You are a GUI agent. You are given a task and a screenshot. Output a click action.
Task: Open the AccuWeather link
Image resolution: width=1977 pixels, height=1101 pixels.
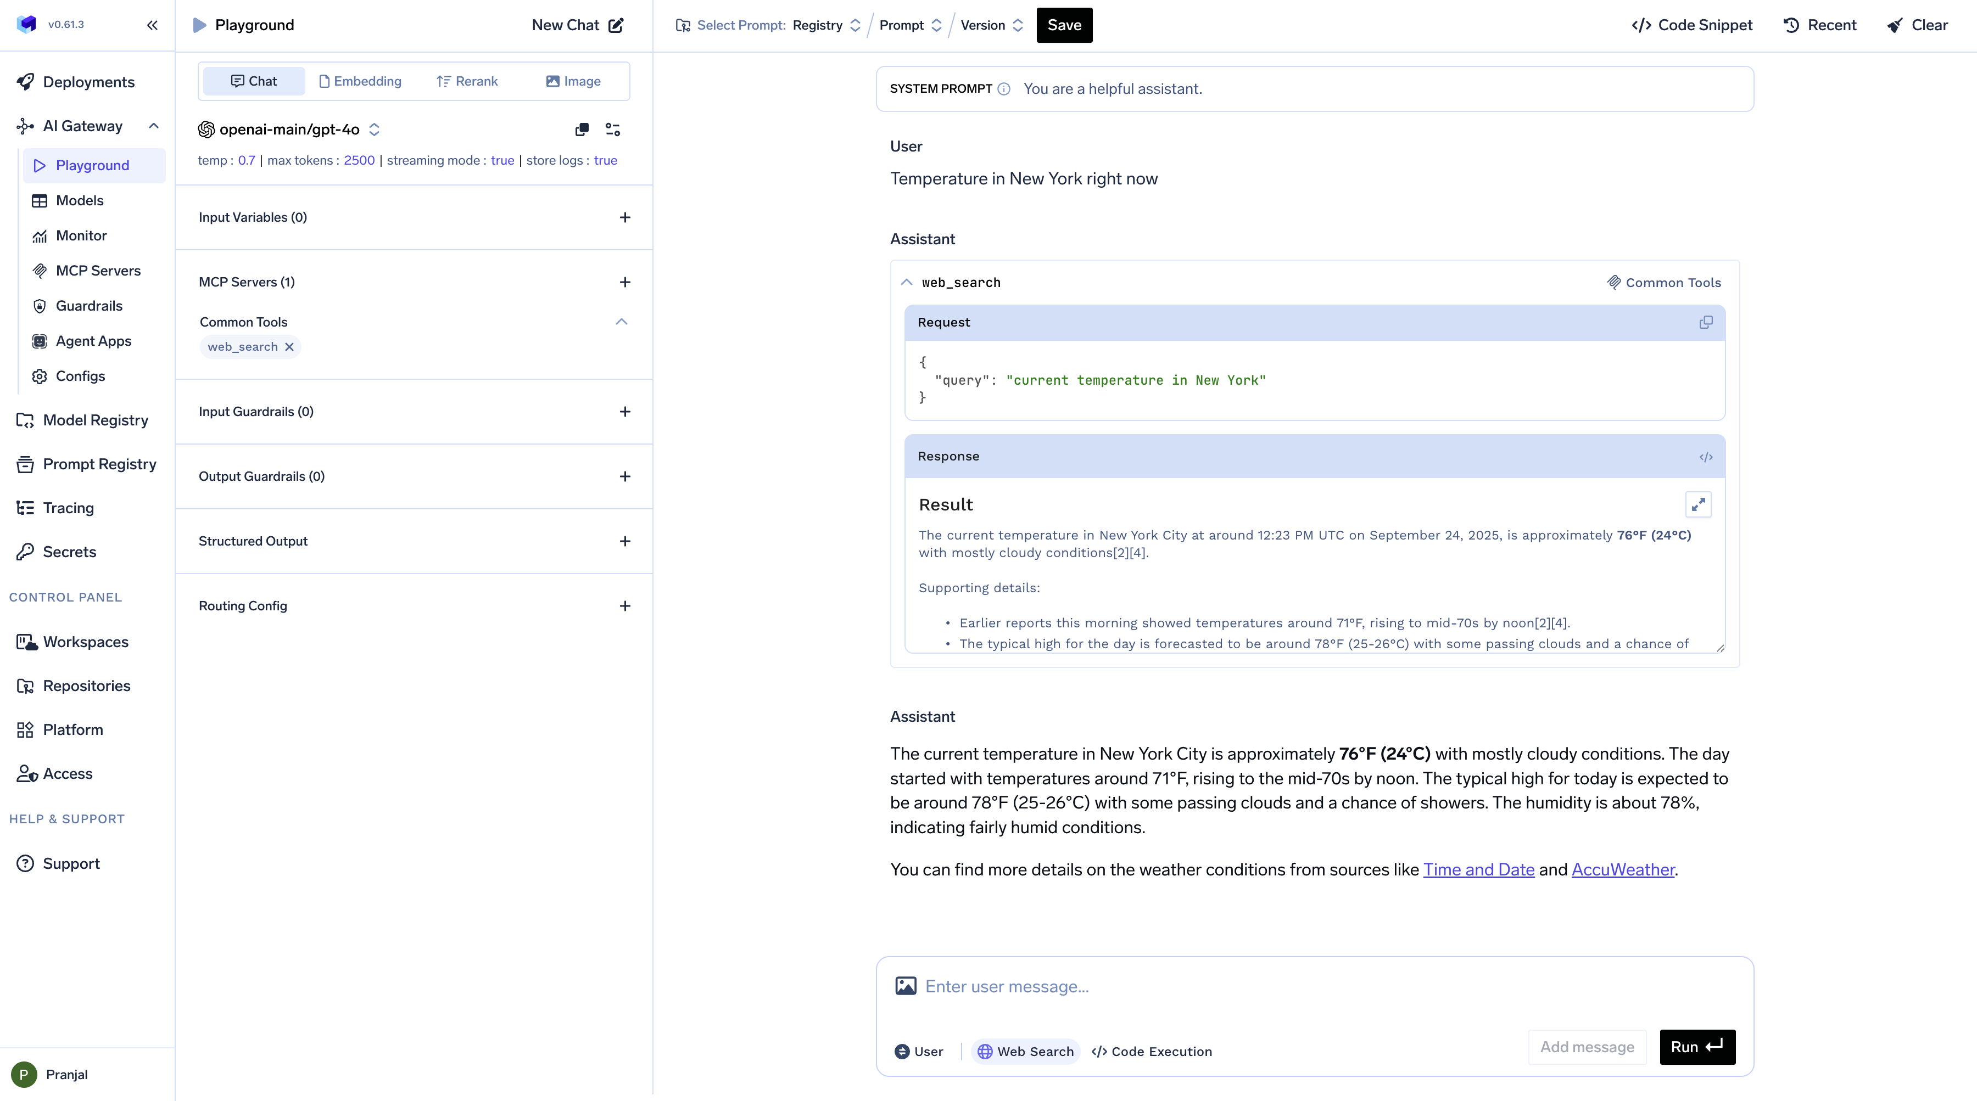coord(1622,869)
